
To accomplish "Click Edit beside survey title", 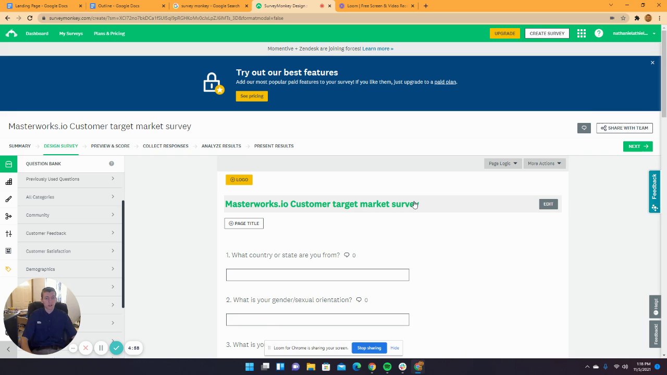I will (x=548, y=204).
